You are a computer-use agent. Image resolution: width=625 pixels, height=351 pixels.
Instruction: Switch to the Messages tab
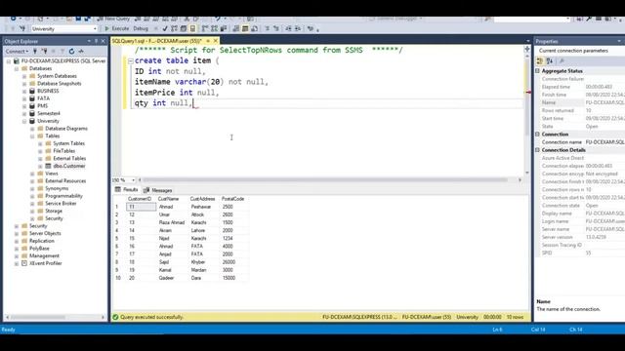tap(158, 190)
